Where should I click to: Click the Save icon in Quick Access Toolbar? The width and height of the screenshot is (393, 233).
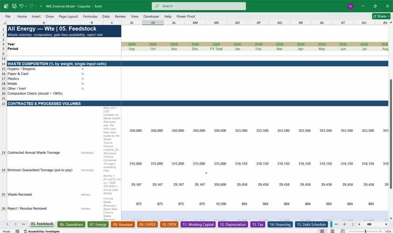14,6
